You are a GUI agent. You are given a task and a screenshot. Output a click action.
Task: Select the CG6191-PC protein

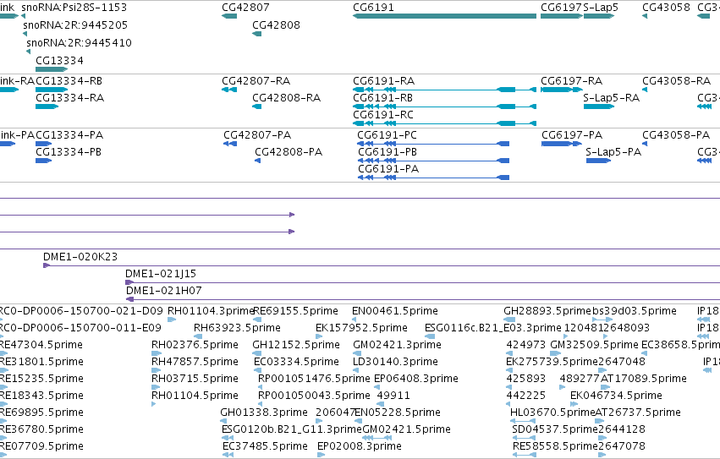pos(433,144)
